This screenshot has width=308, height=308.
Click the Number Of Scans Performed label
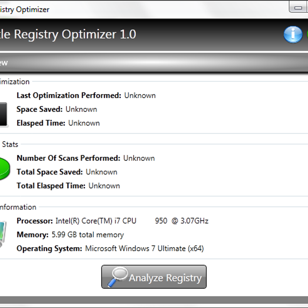[68, 158]
